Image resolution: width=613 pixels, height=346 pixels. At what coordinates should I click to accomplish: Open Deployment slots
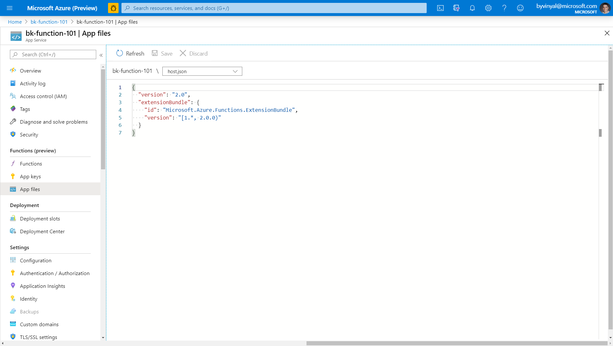(x=40, y=219)
